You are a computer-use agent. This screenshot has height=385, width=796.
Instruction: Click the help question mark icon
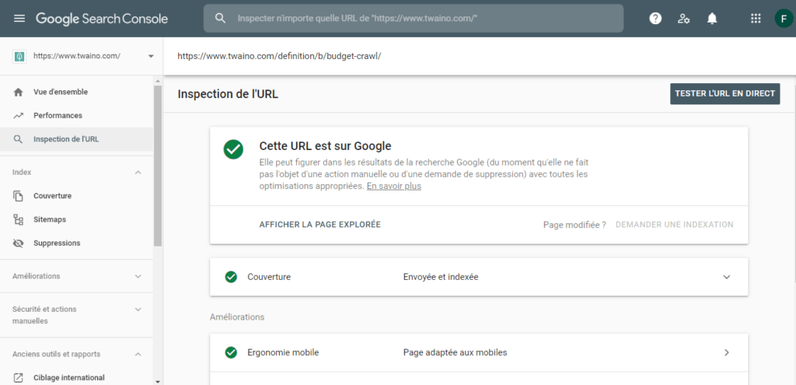[x=655, y=19]
